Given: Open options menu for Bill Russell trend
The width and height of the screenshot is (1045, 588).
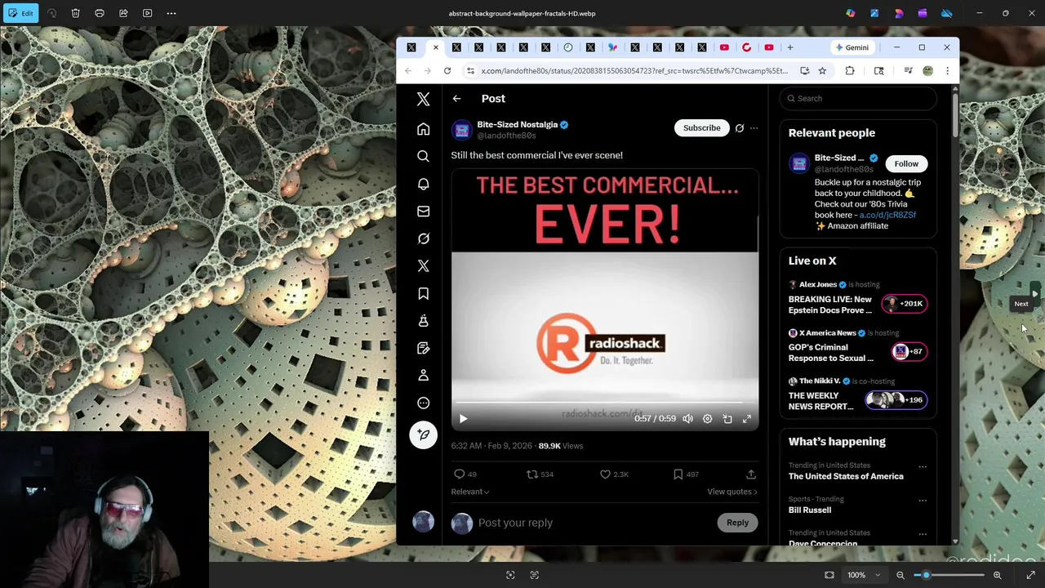Looking at the screenshot, I should coord(923,500).
